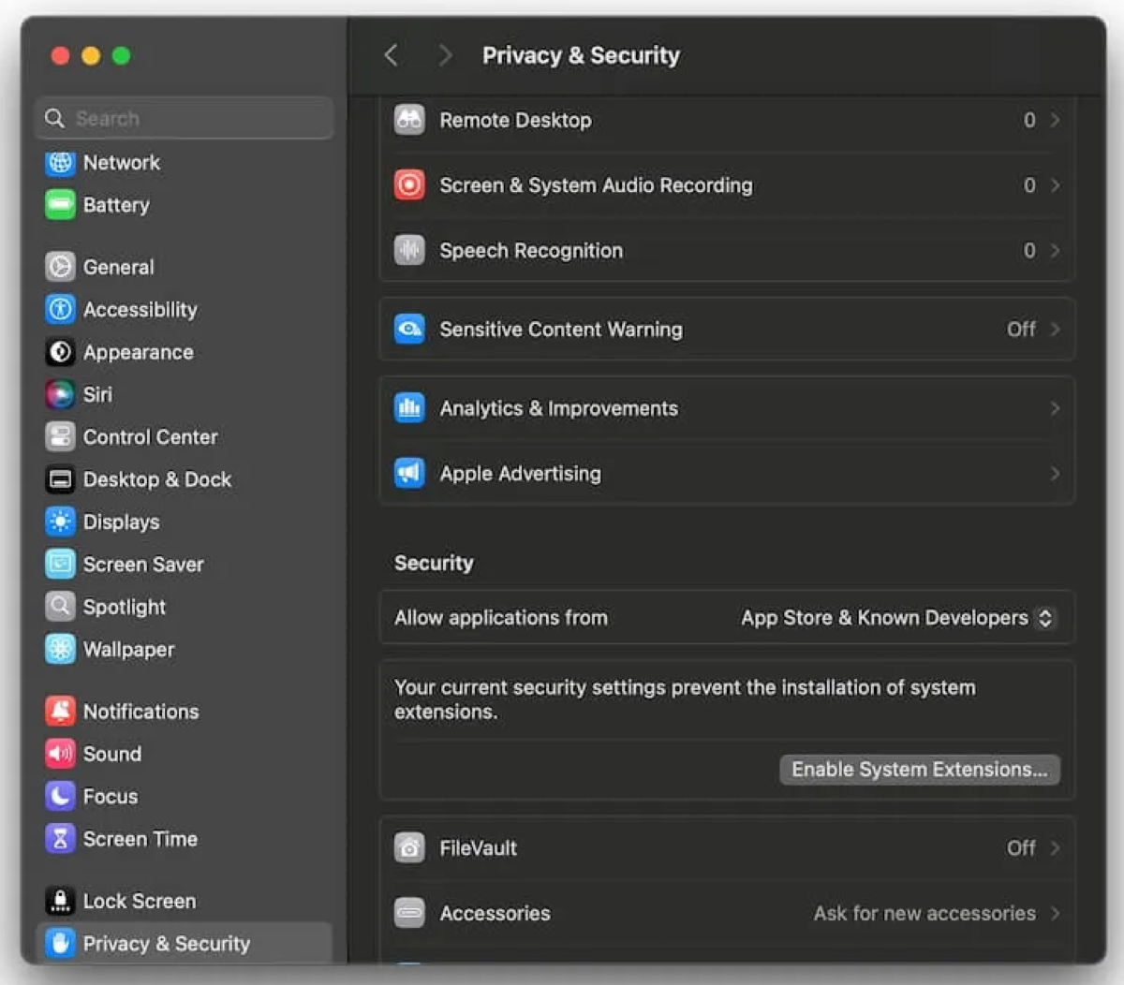Viewport: 1124px width, 985px height.
Task: Click the Screen Saver icon
Action: click(60, 564)
